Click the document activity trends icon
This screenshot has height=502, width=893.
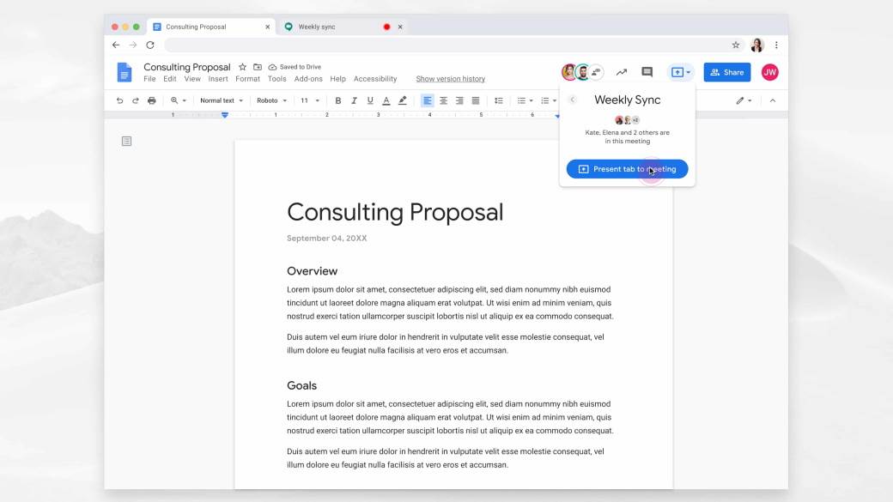tap(622, 72)
